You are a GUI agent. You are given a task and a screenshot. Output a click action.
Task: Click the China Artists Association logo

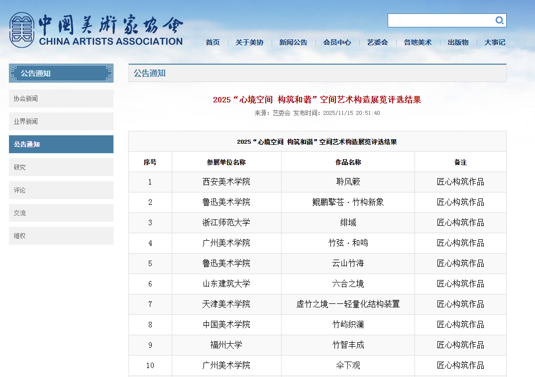point(96,30)
